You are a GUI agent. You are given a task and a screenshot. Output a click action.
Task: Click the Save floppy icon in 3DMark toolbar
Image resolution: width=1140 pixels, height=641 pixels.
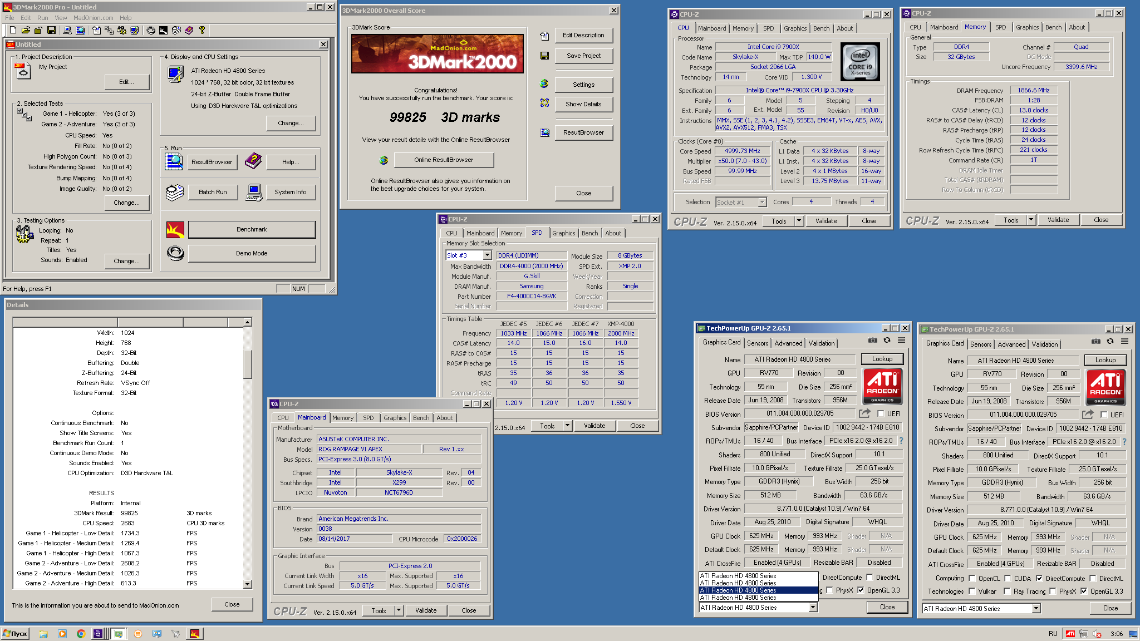(51, 30)
